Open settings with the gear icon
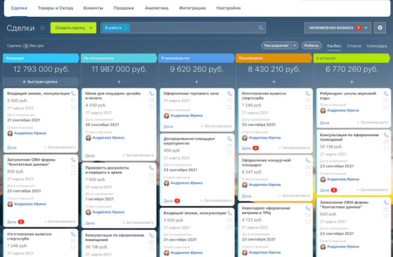393x257 pixels. [380, 28]
